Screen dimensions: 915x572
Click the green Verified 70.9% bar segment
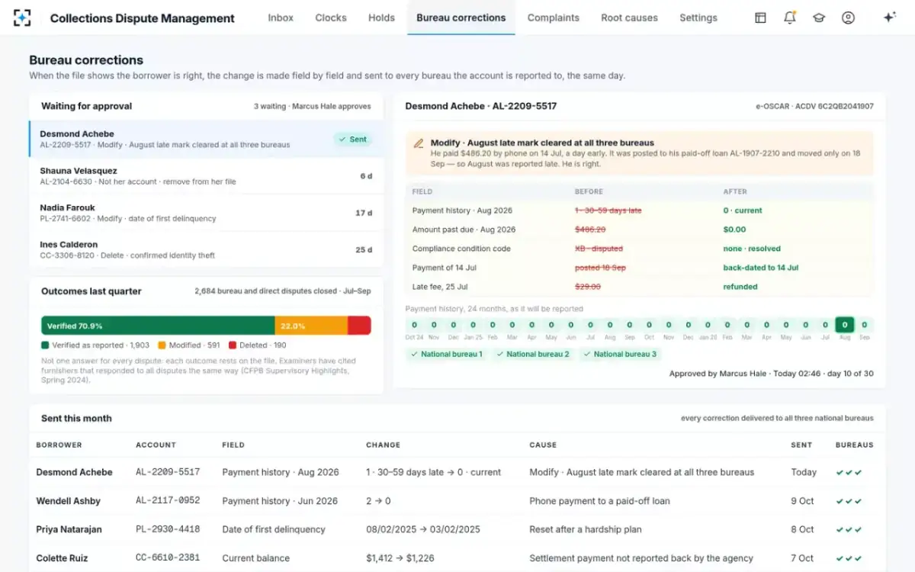tap(158, 326)
